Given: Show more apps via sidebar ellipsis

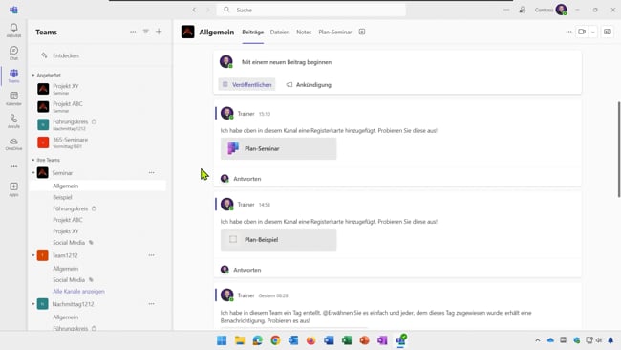Looking at the screenshot, I should 14,166.
